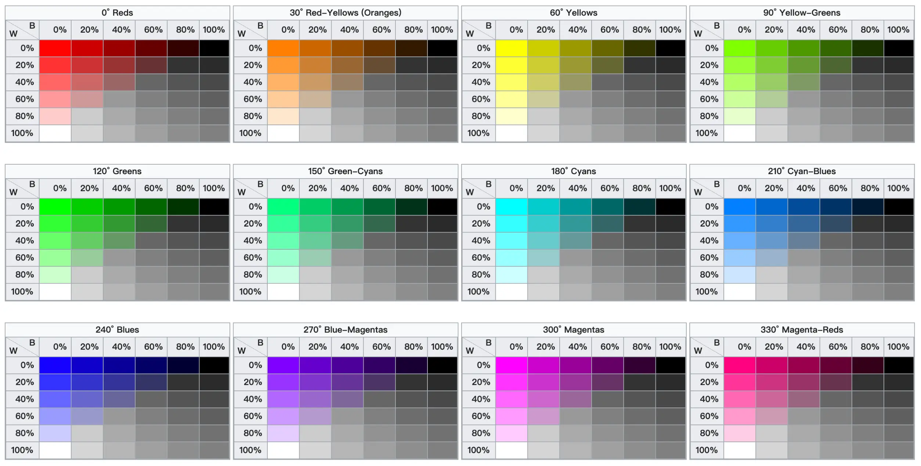Click the "270° Blue–Magentas" table title
This screenshot has width=921, height=466.
click(345, 330)
